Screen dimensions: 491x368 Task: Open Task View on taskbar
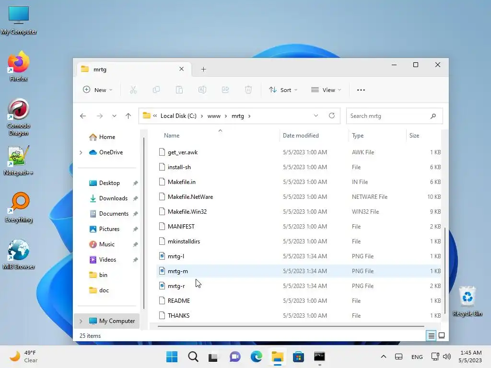[213, 356]
